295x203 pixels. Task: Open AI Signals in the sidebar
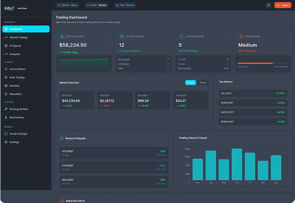click(x=26, y=46)
